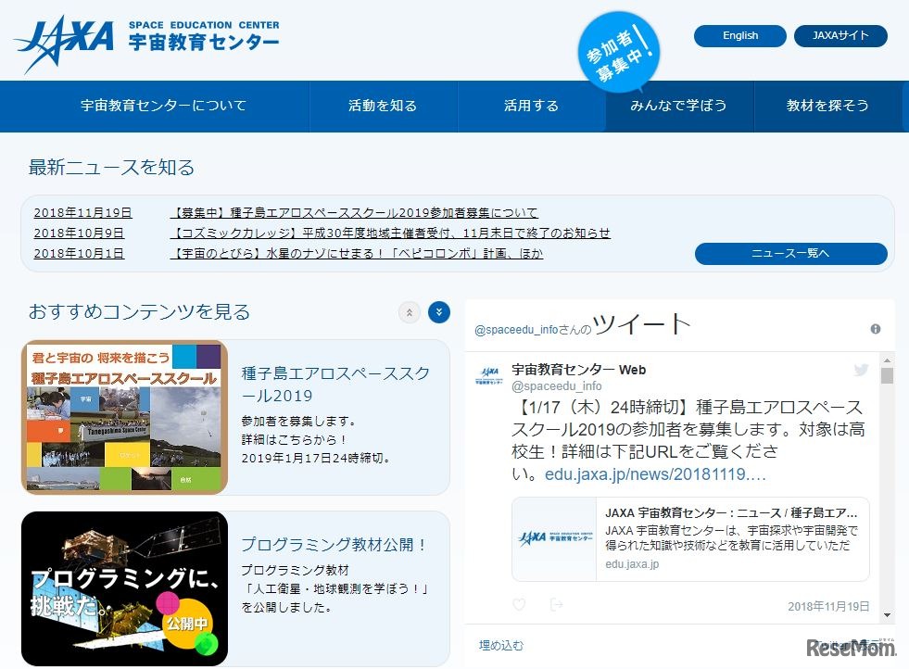Screen dimensions: 909x669
Task: Like the tweet using the heart icon
Action: pyautogui.click(x=517, y=604)
